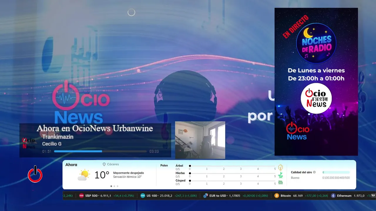Click 'Mayormente despejado' weather description
376x211 pixels.
click(x=128, y=173)
